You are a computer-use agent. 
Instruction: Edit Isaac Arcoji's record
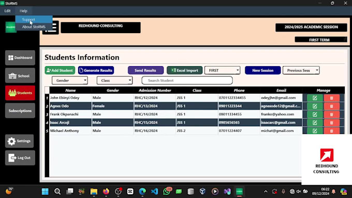click(315, 123)
